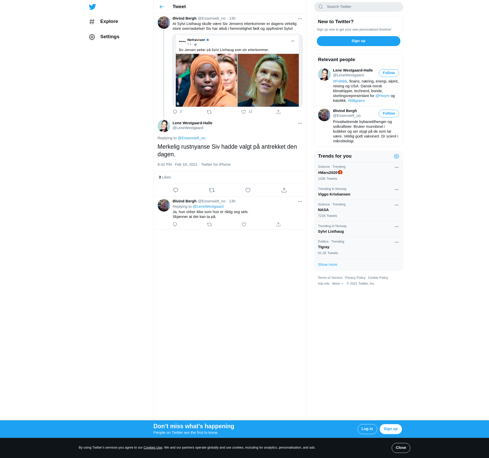Retweet Lene Westgaard-Halle's main tweet
Viewport: 489px width, 458px height.
pos(212,190)
